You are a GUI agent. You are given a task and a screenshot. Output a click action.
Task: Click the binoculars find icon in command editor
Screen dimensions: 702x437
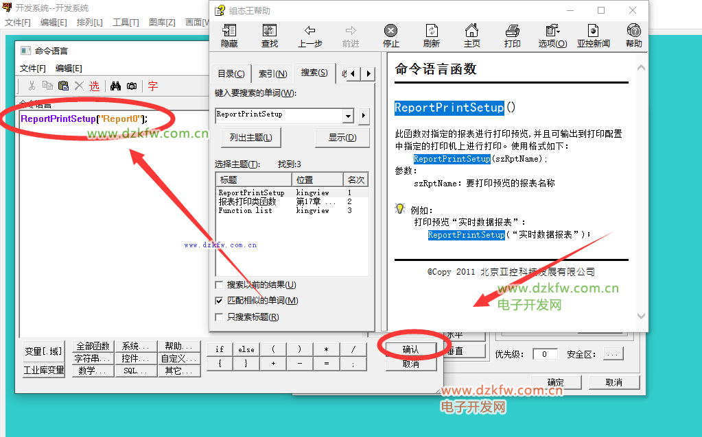coord(116,86)
